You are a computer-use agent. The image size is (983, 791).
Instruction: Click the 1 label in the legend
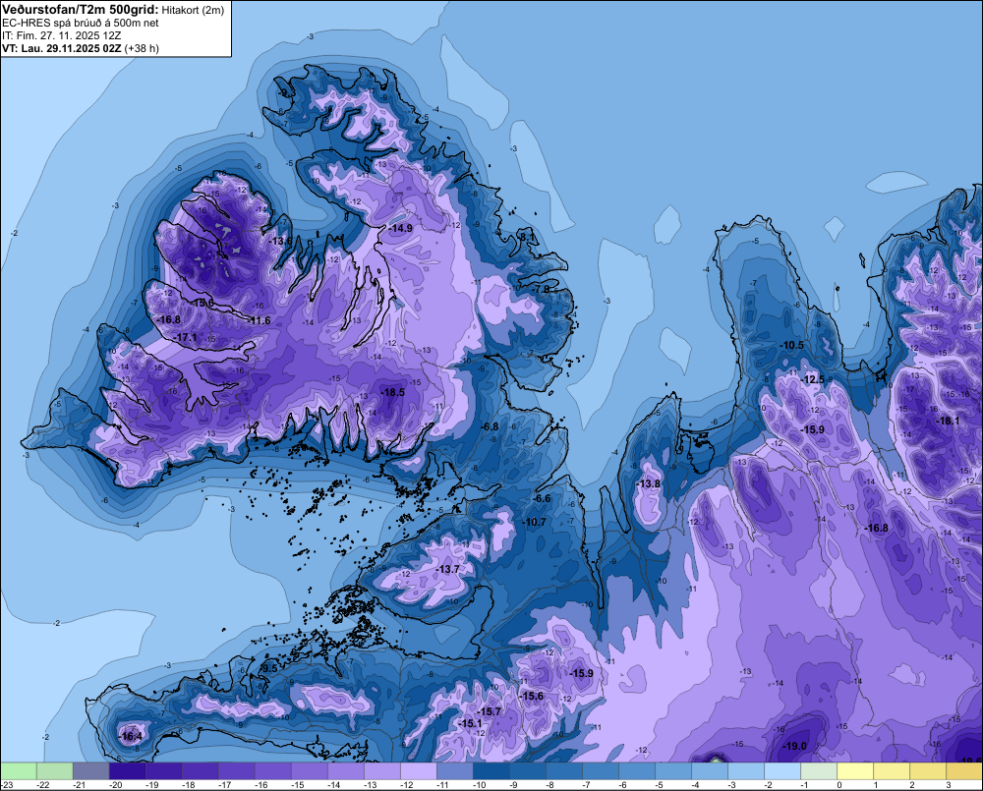876,785
